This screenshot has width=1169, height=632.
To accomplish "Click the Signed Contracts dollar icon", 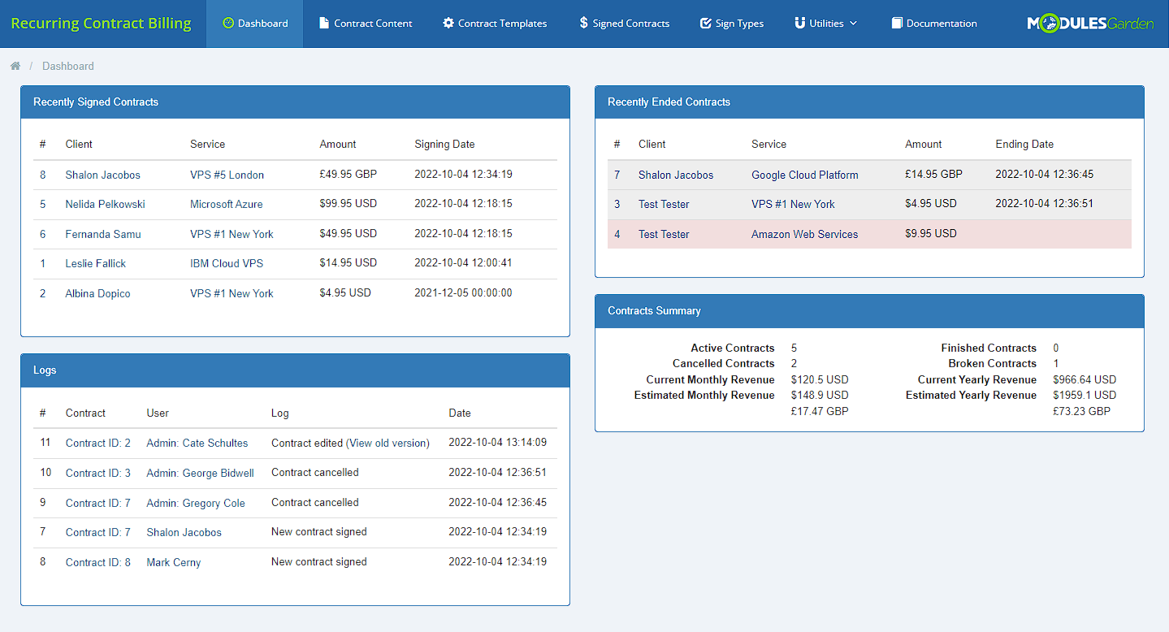I will point(583,24).
